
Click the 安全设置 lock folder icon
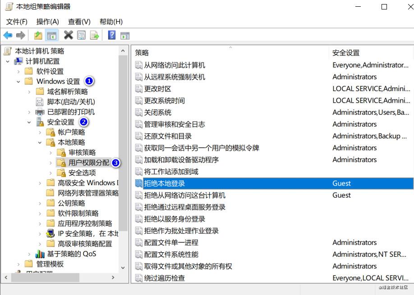(x=40, y=122)
